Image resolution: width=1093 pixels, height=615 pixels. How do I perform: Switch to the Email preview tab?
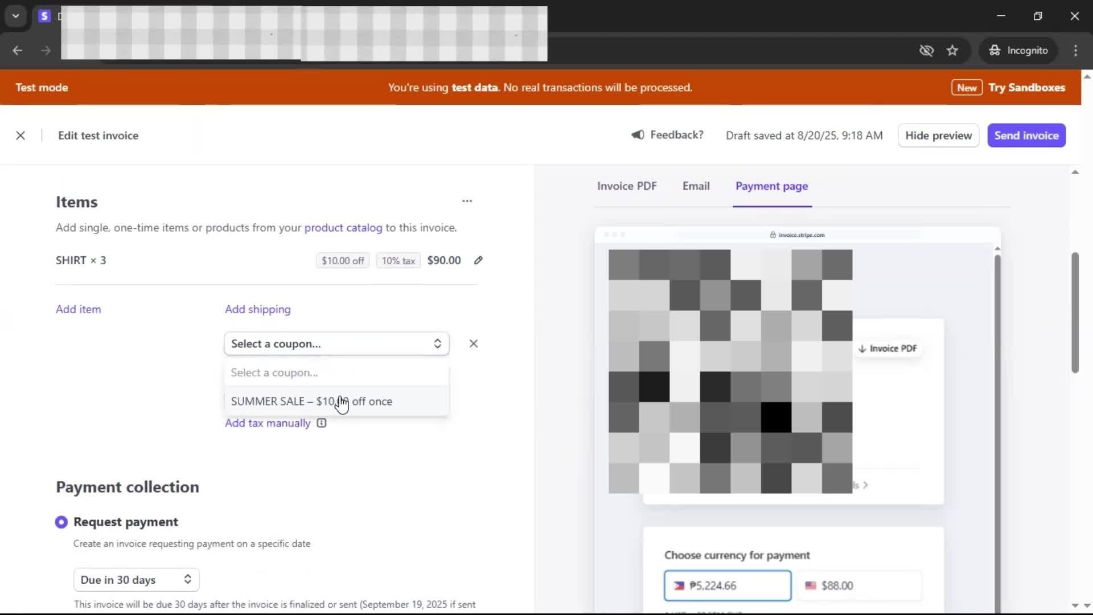[696, 186]
